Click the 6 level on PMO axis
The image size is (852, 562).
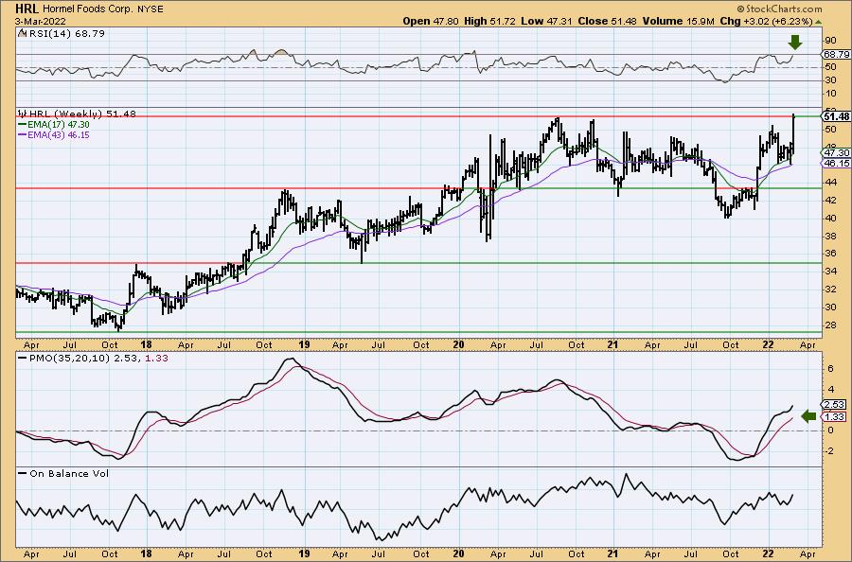click(831, 369)
